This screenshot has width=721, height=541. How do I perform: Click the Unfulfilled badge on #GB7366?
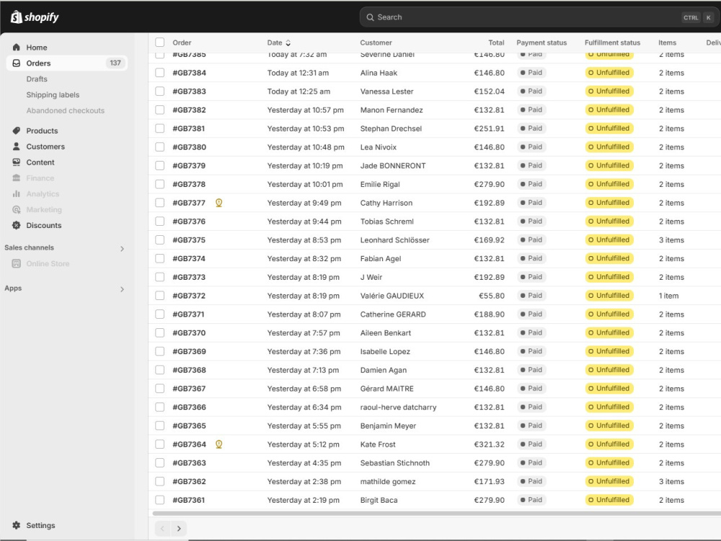click(609, 407)
